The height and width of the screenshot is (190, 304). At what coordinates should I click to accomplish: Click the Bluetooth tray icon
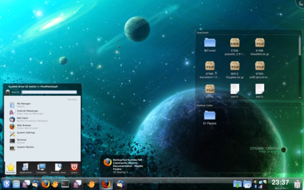point(256,186)
